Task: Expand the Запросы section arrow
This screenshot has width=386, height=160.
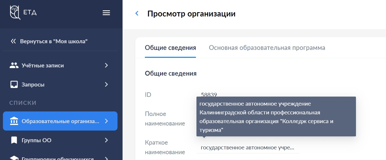Action: pyautogui.click(x=106, y=85)
